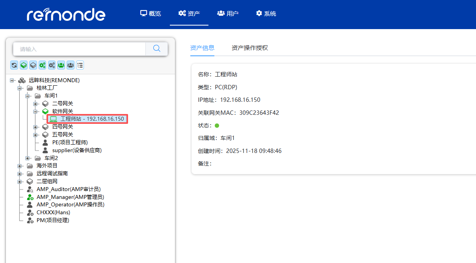Viewport: 476px width, 263px height.
Task: Click the search magnifier icon
Action: pos(156,48)
